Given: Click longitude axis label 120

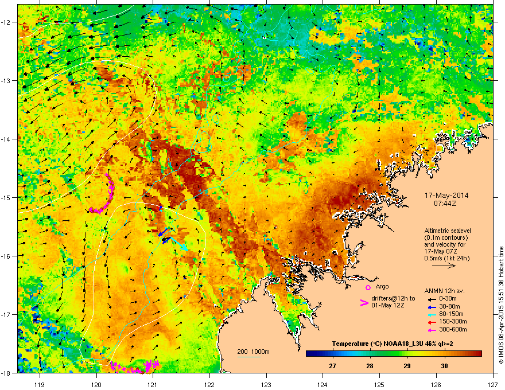Looking at the screenshot, I should [96, 384].
